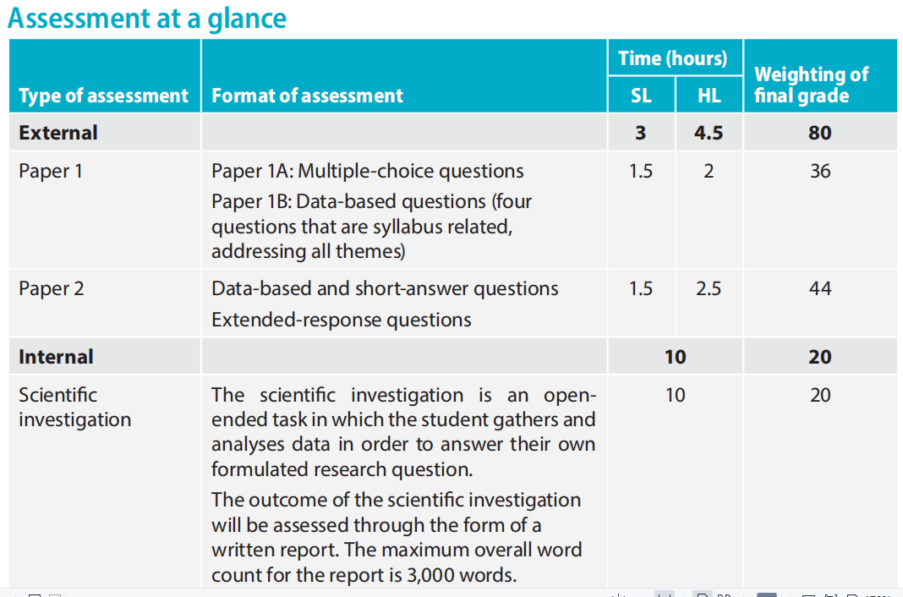Click the 'Scientific investigation' row label
Screen dimensions: 903x597
75,407
